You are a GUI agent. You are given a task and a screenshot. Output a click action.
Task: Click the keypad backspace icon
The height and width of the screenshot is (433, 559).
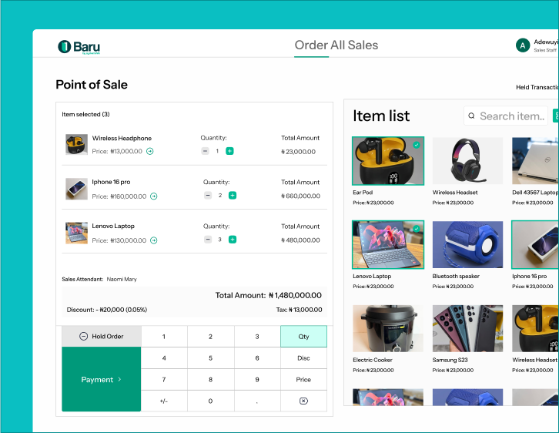[x=303, y=401]
